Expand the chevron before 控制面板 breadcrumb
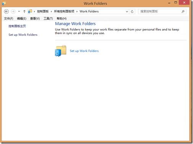Image resolution: width=193 pixels, height=144 pixels. point(34,11)
